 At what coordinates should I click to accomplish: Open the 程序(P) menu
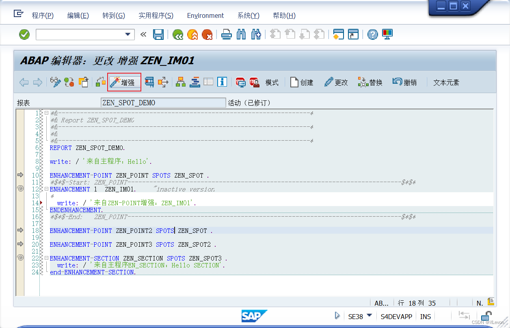[x=42, y=15]
